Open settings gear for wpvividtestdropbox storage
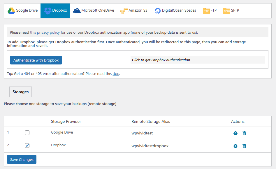276x169 pixels. 235,146
